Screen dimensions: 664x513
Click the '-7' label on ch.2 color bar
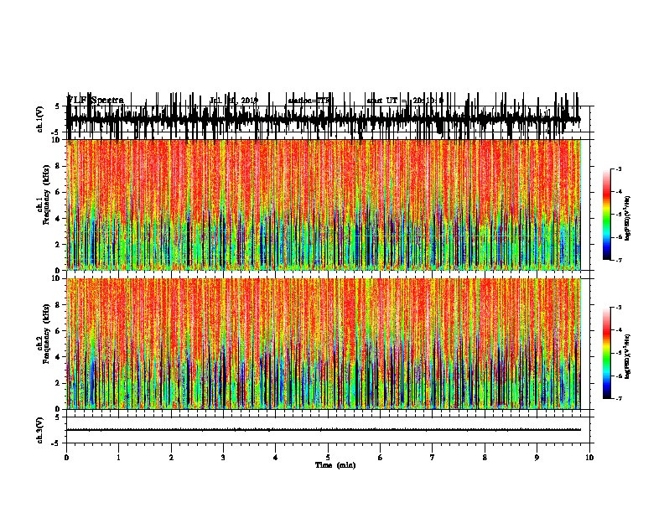(x=619, y=398)
